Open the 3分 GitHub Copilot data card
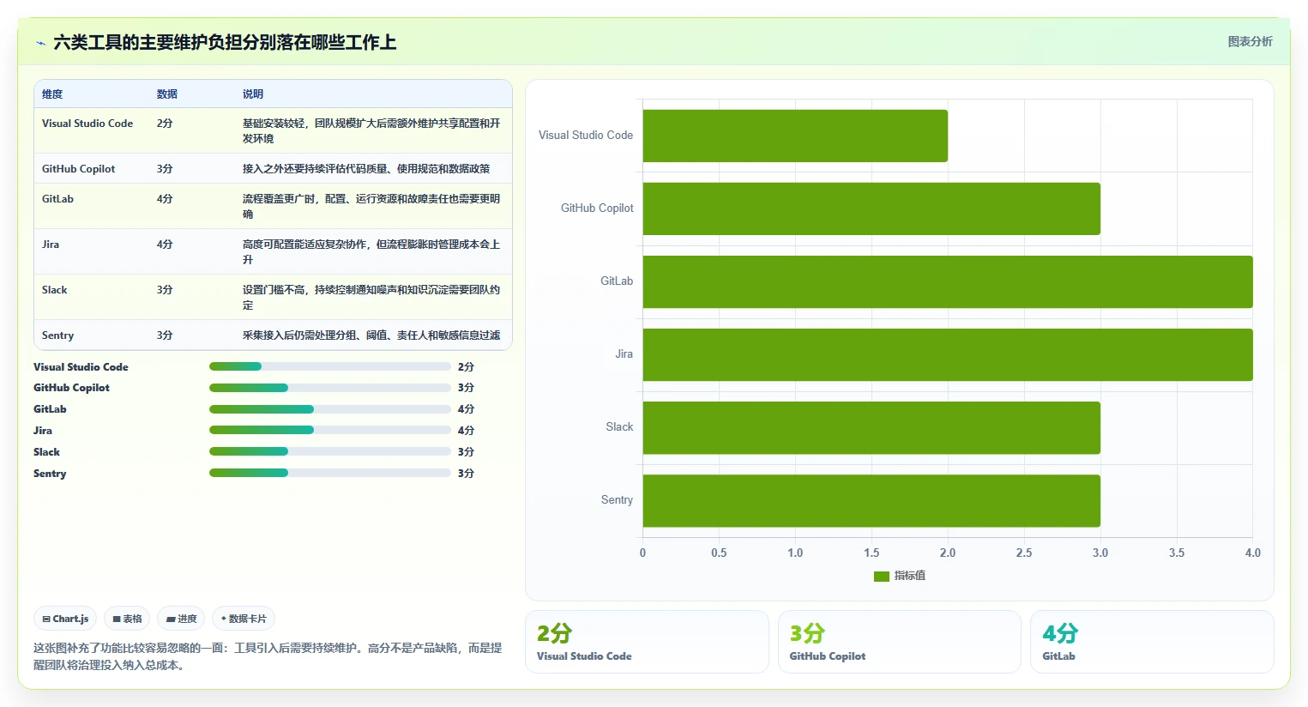 (x=900, y=642)
